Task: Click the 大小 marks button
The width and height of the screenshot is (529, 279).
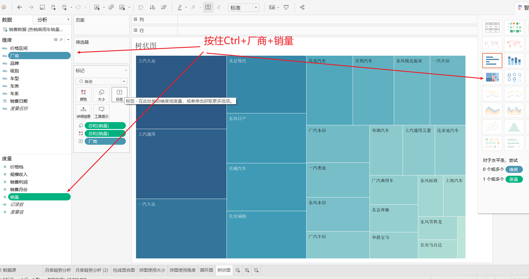Action: click(x=102, y=95)
